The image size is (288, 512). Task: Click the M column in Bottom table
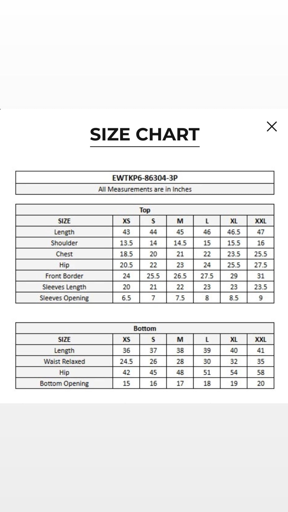pos(180,339)
